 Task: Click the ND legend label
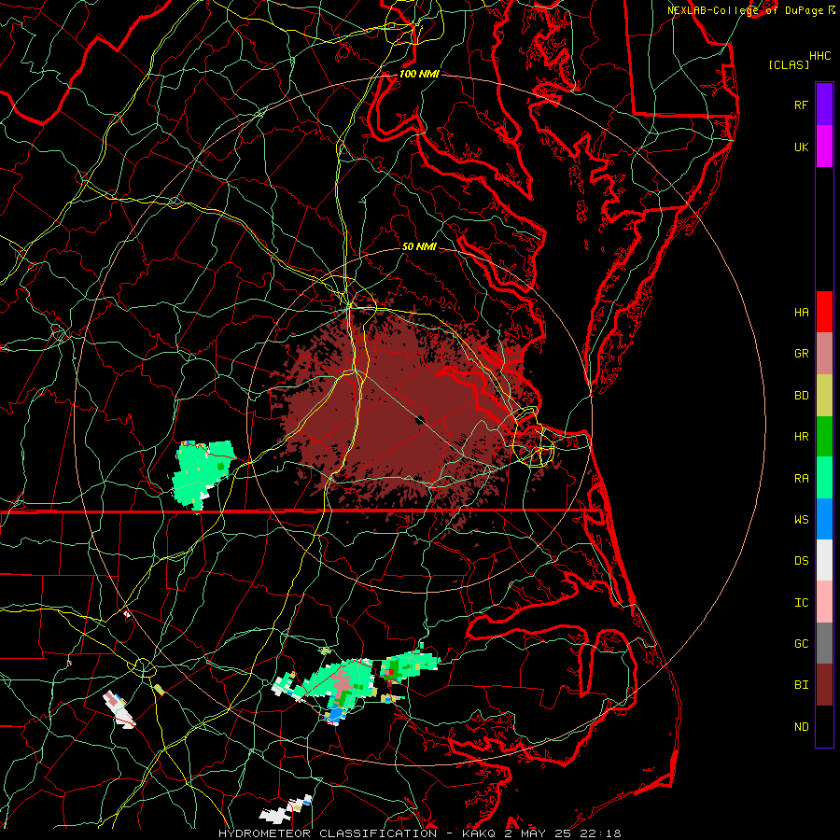[801, 726]
